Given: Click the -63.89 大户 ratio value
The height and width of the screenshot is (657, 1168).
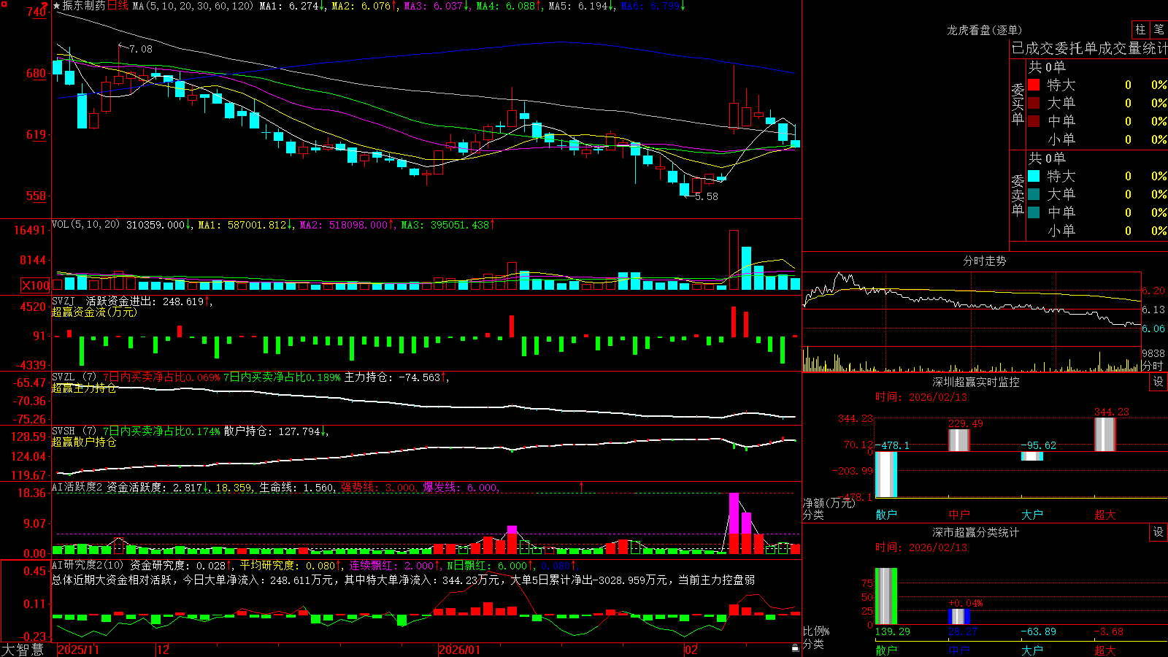Looking at the screenshot, I should tap(1038, 631).
